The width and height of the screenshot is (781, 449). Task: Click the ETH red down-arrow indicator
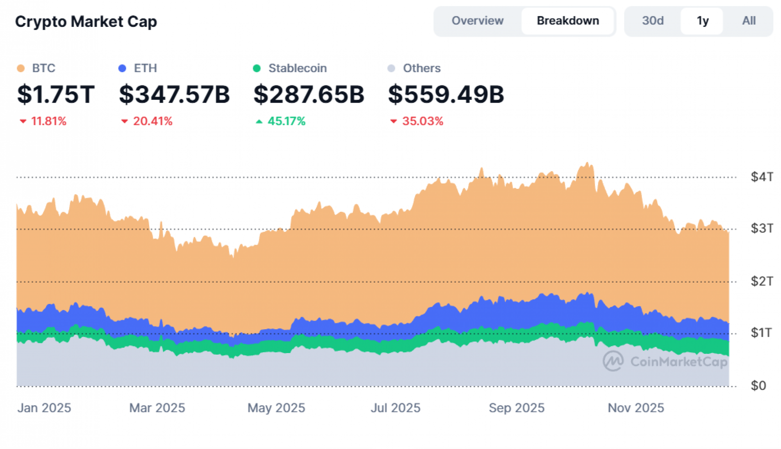coord(125,121)
